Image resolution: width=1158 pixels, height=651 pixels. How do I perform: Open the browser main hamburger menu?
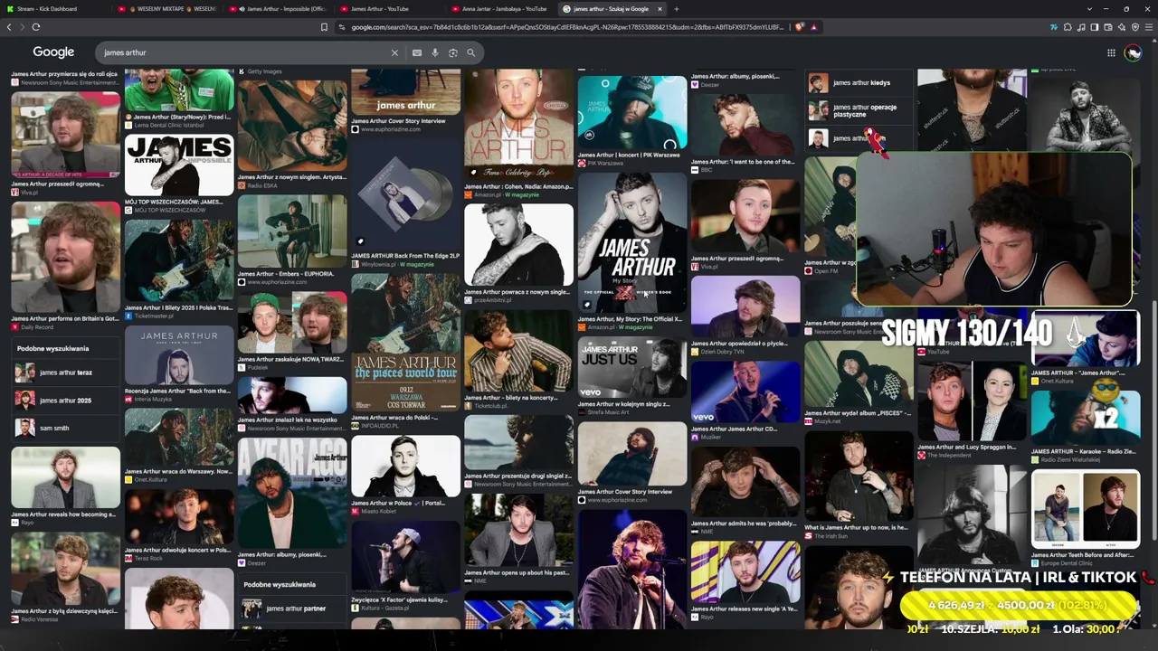tap(1149, 27)
